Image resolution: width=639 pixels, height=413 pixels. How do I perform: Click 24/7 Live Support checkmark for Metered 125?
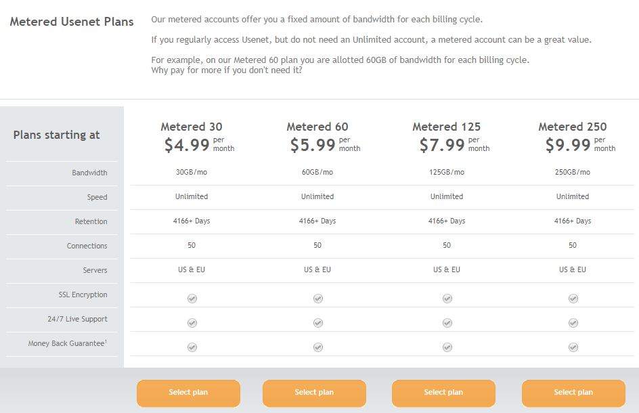click(x=447, y=323)
